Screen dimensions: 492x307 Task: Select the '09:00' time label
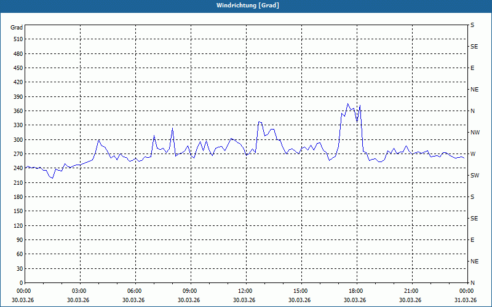click(x=190, y=291)
